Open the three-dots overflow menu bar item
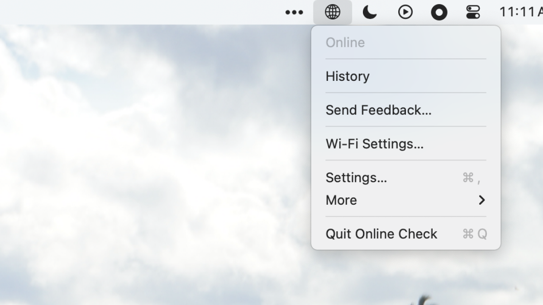 tap(294, 12)
